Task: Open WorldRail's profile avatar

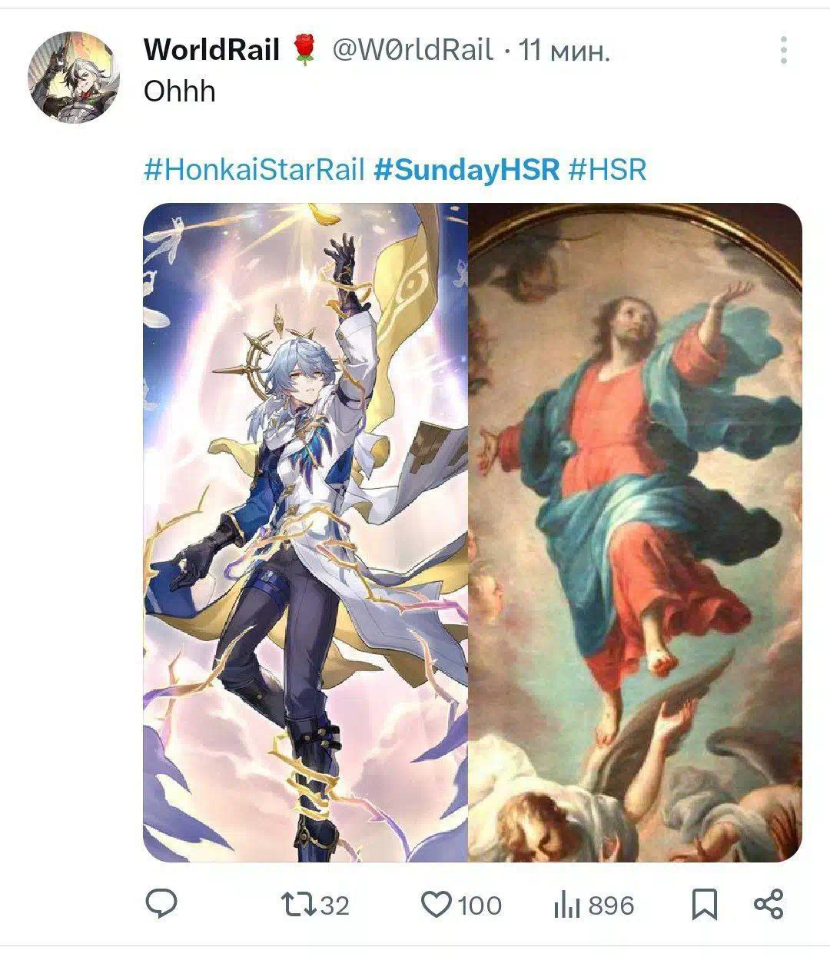Action: [73, 75]
